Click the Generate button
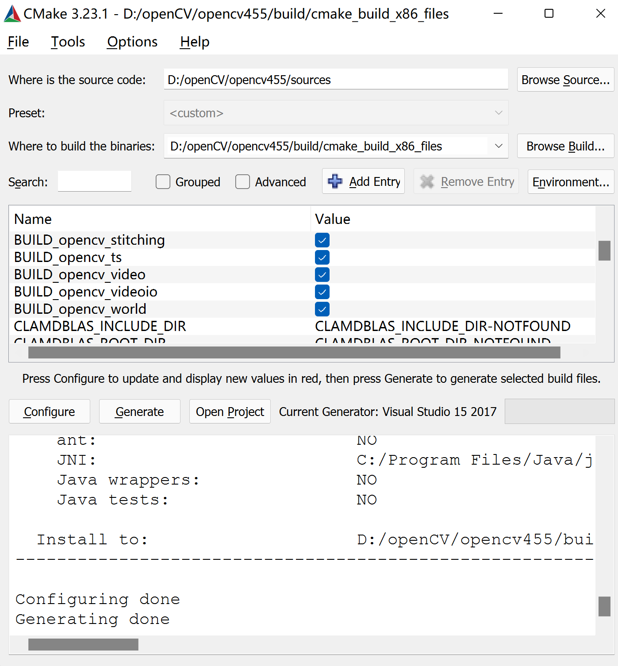The image size is (618, 666). coord(140,412)
